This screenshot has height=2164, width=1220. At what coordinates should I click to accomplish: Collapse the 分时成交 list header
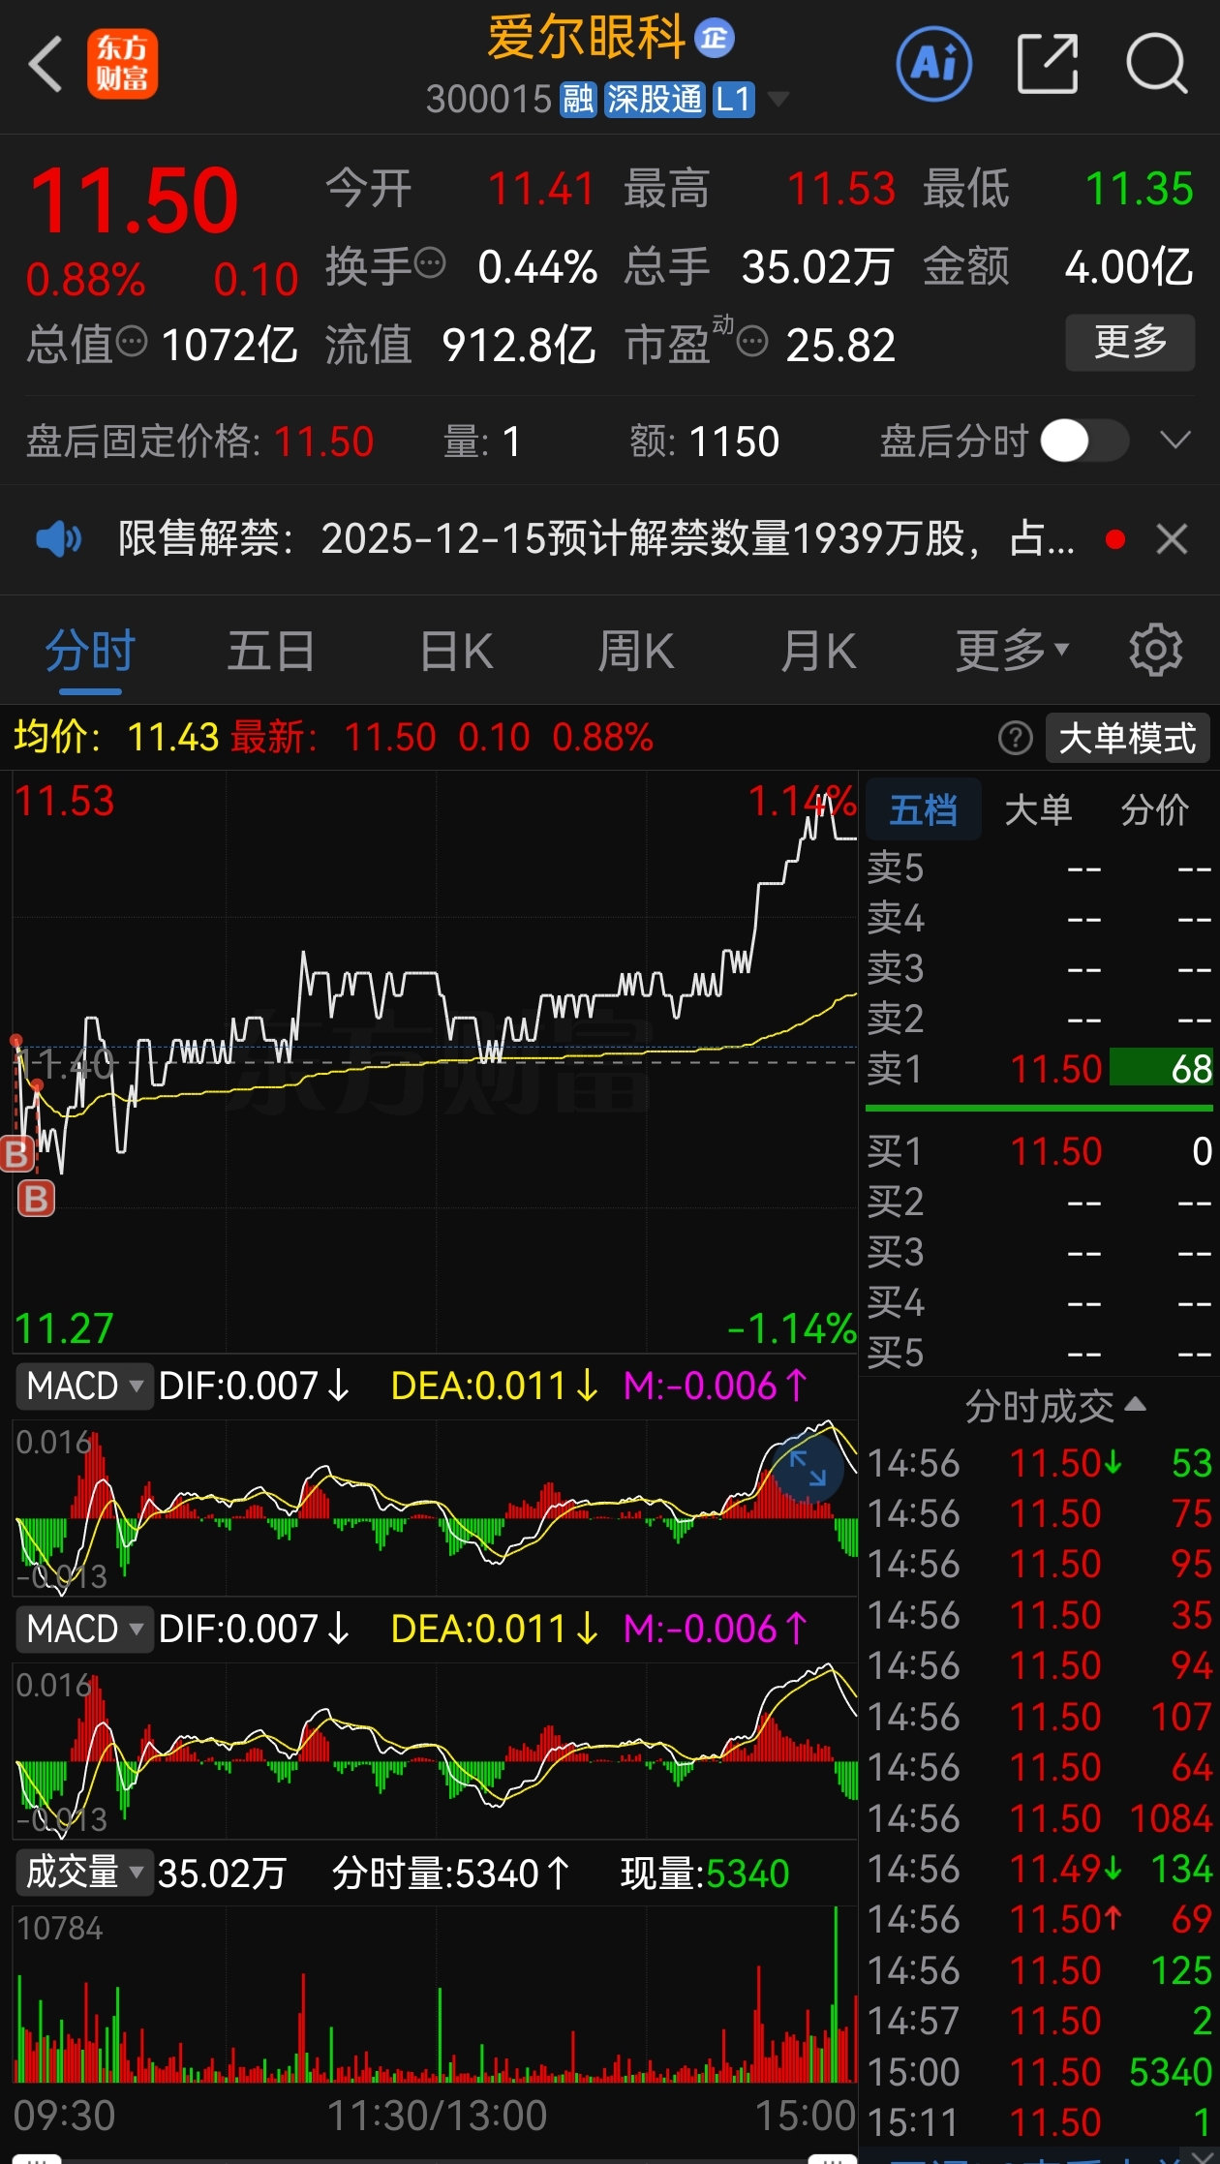click(1055, 1406)
